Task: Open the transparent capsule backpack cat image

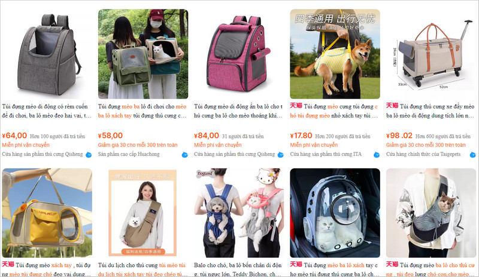Action: click(x=335, y=213)
